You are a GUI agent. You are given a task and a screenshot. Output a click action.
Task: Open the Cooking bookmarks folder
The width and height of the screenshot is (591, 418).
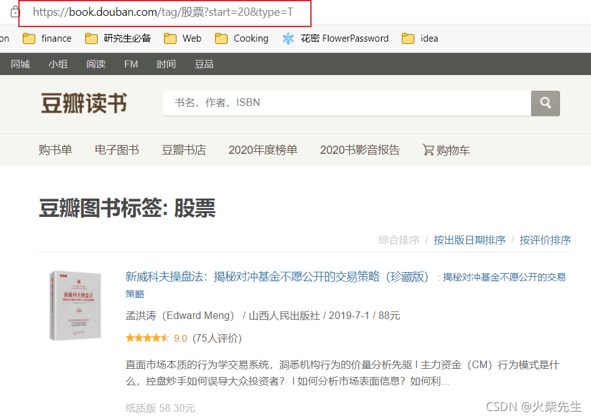pyautogui.click(x=242, y=38)
